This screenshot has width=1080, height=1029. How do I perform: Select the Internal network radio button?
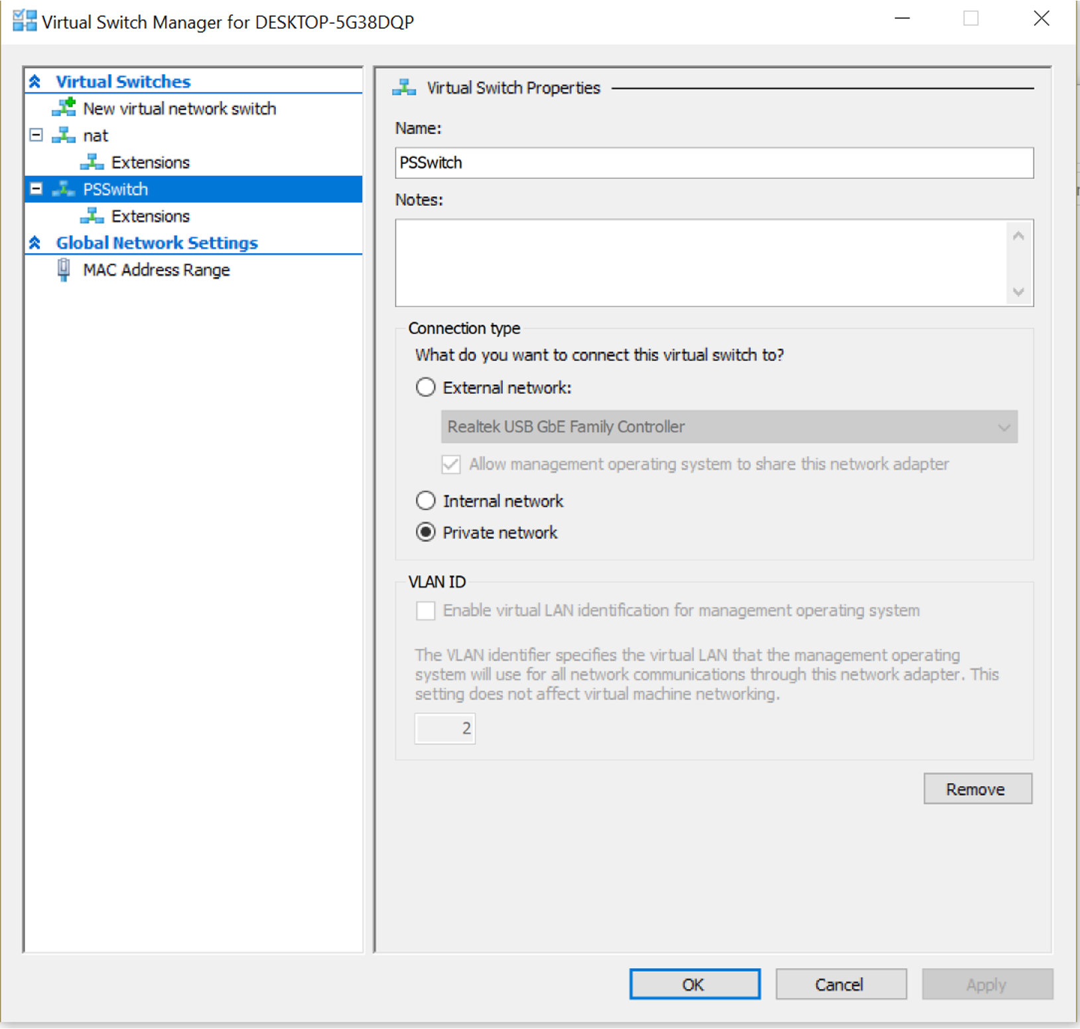[425, 501]
